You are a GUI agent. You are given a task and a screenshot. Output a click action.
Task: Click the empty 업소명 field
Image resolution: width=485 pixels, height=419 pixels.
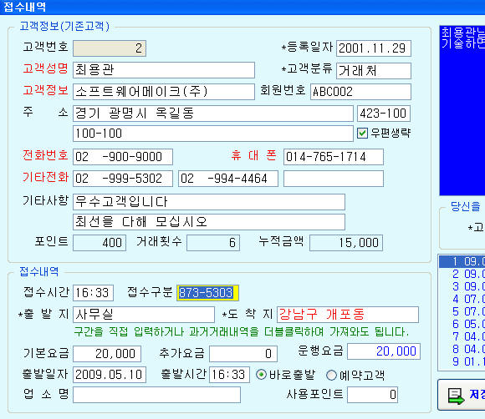156,395
